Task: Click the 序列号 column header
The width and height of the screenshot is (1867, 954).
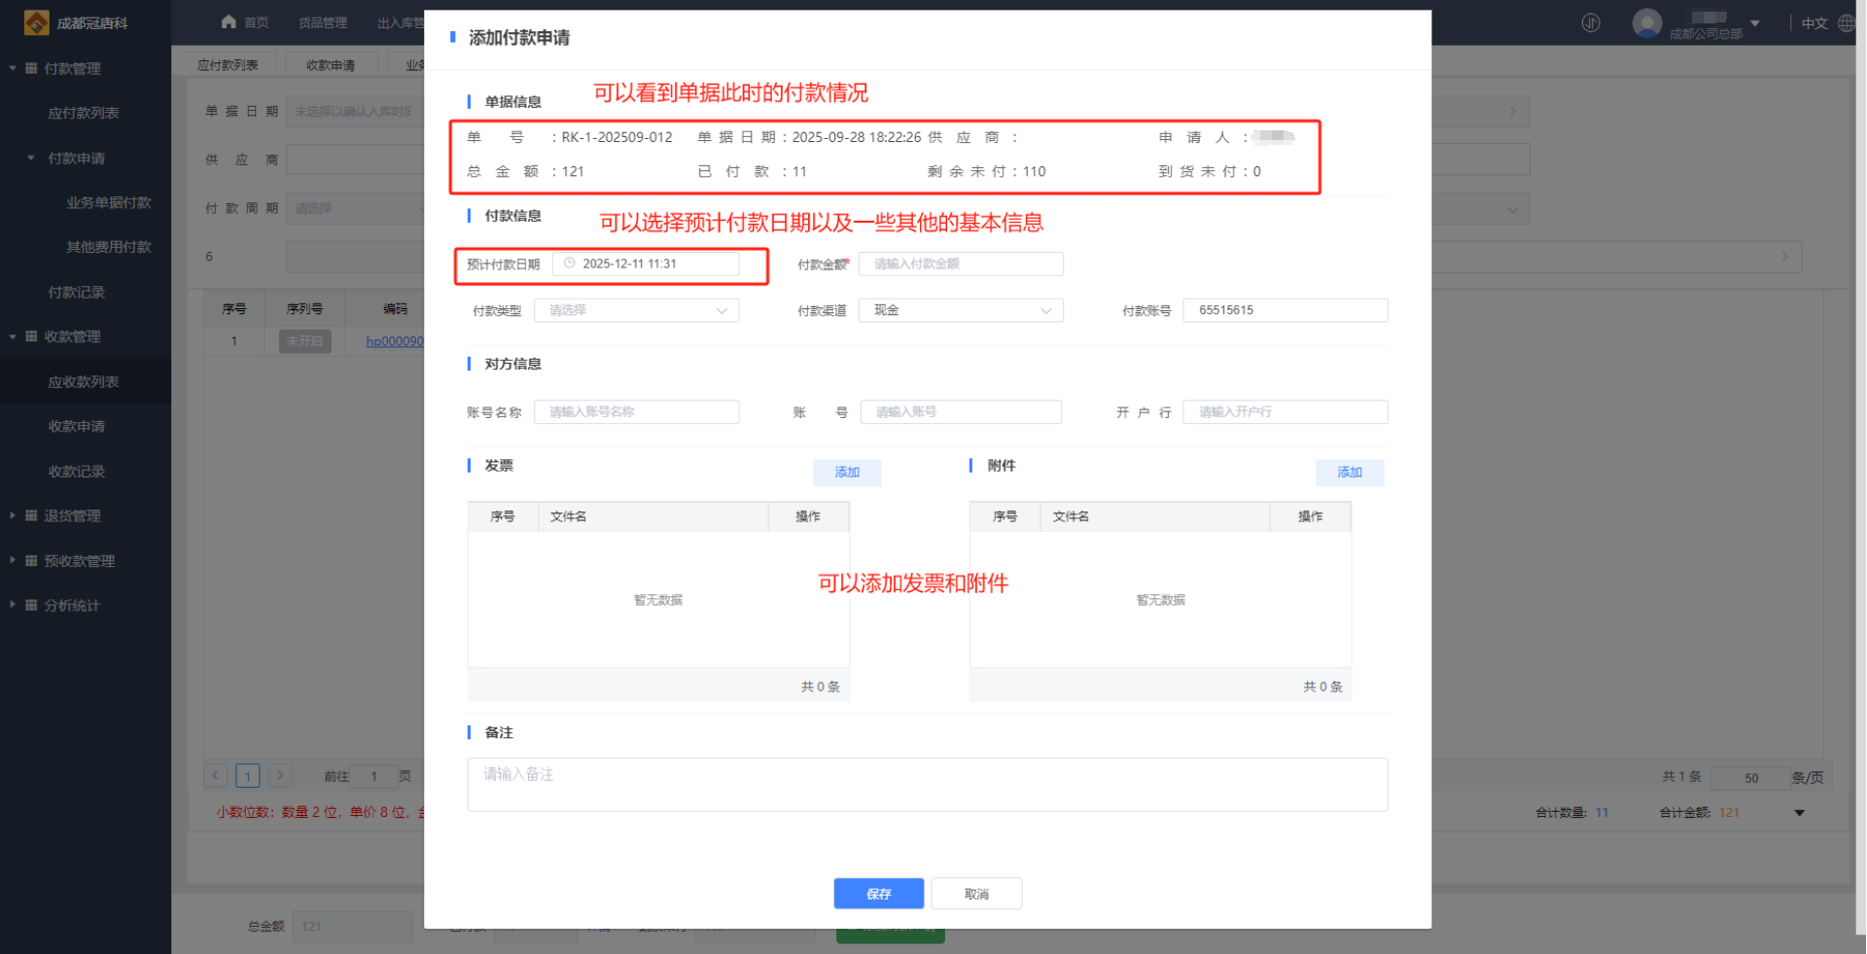Action: (x=304, y=308)
